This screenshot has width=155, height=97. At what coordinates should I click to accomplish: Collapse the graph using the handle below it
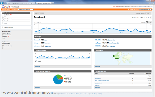tap(93, 34)
